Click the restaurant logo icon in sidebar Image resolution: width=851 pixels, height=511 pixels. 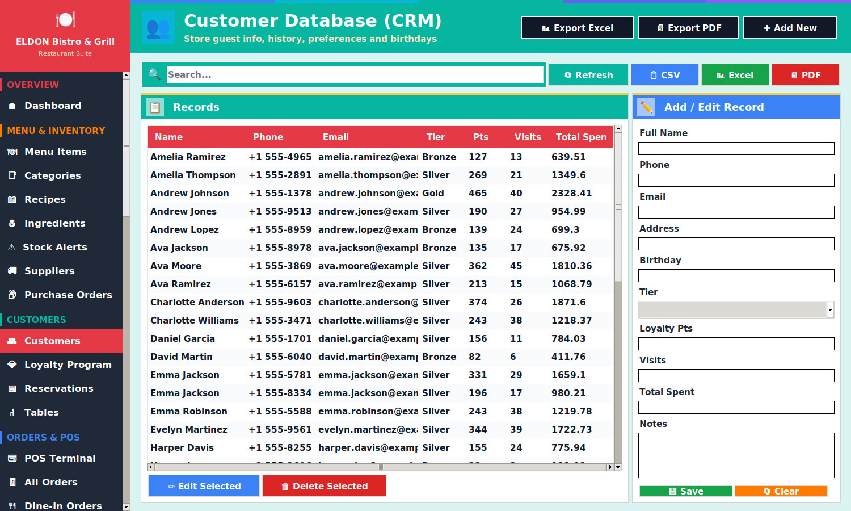pyautogui.click(x=65, y=20)
